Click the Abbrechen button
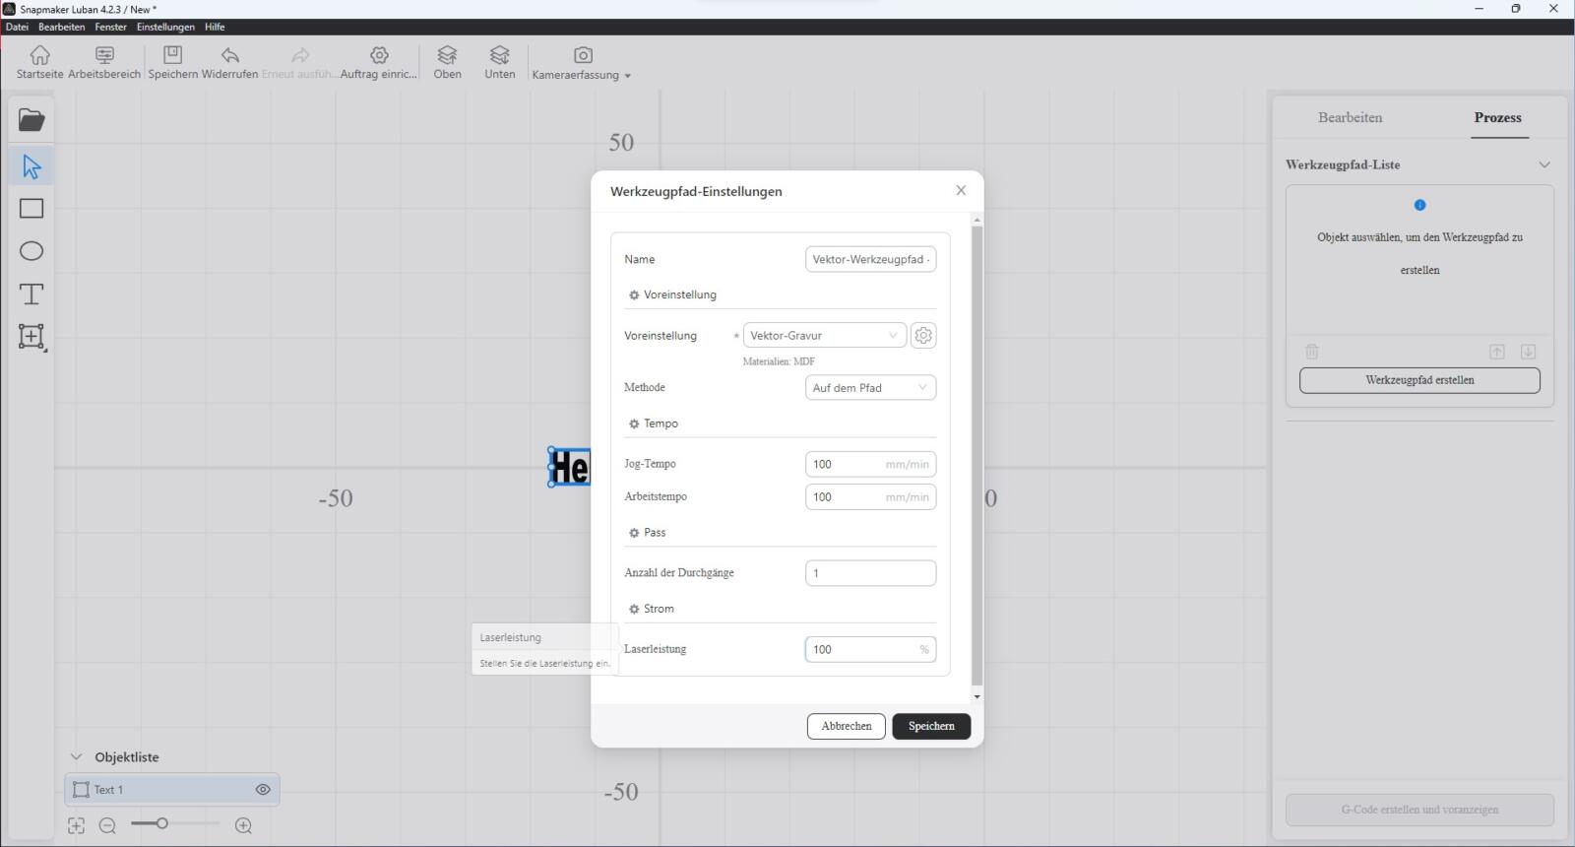This screenshot has height=847, width=1575. tap(846, 726)
